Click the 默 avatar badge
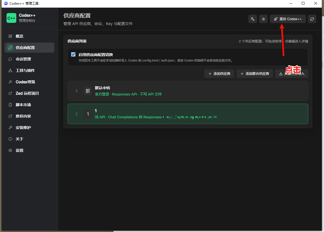Viewport: 324px width, 232px height. point(88,91)
